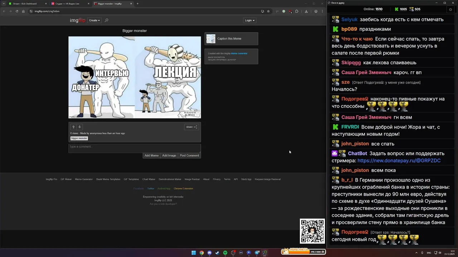Open the Chrome three-dot menu
This screenshot has width=458, height=257.
tap(322, 11)
